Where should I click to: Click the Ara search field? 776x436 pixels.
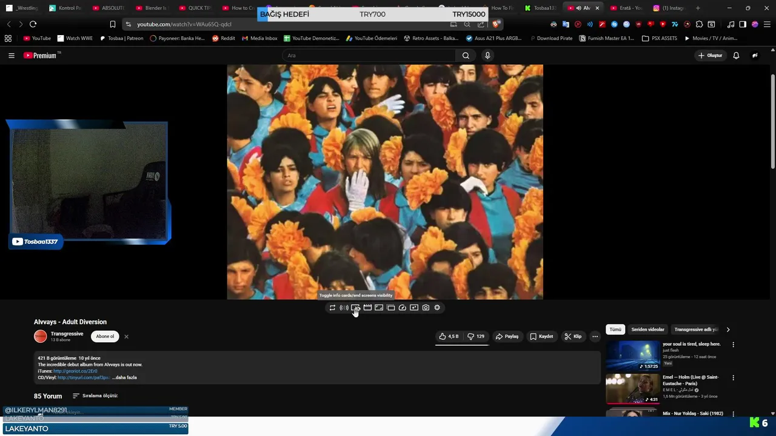[369, 55]
